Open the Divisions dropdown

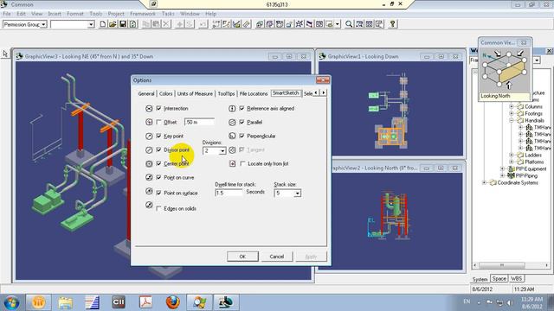point(222,151)
